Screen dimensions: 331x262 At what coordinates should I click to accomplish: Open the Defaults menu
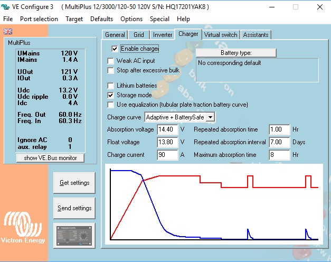coord(101,19)
